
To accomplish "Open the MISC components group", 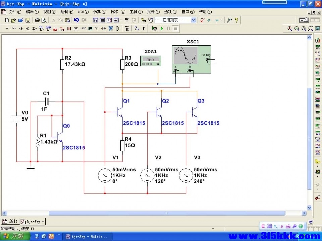I will point(83,29).
